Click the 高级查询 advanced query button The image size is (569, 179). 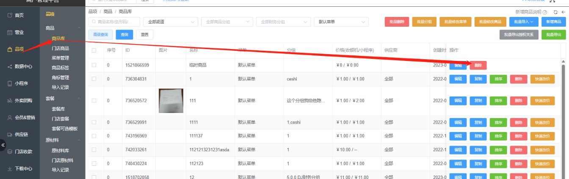coord(100,35)
